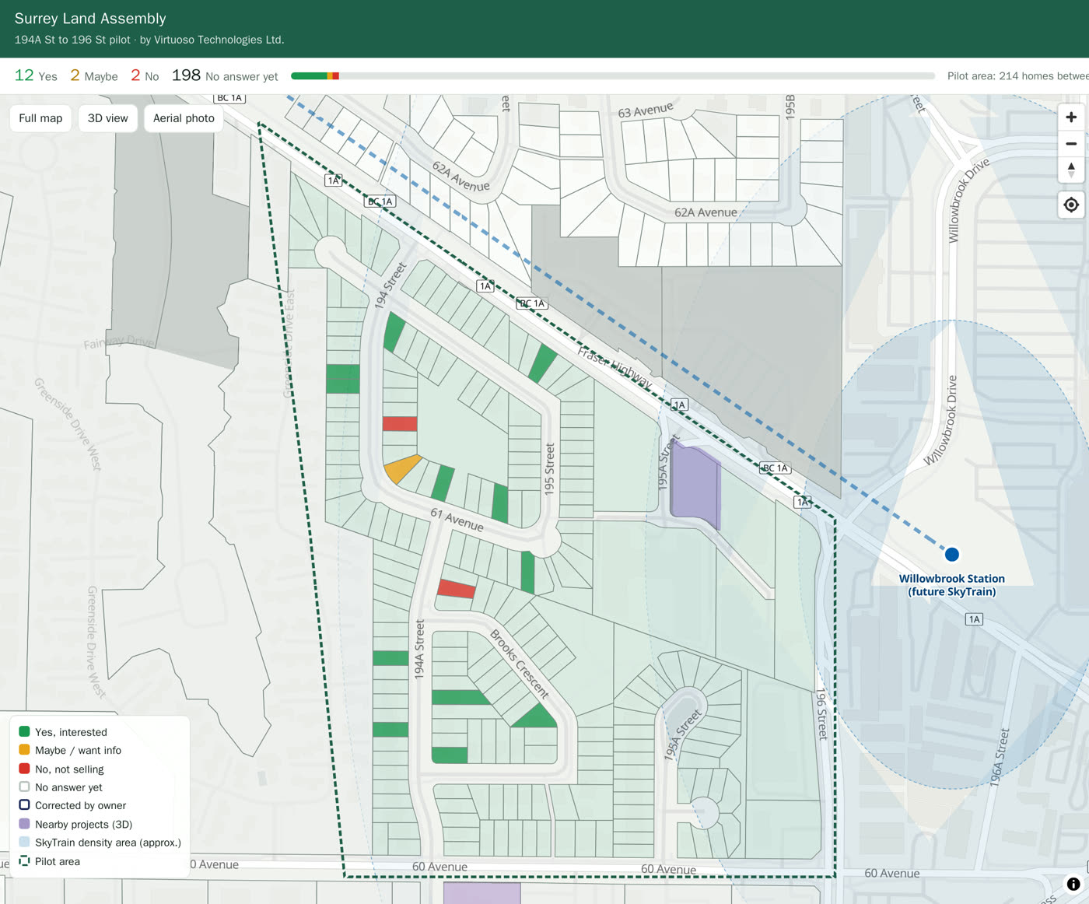The height and width of the screenshot is (904, 1089).
Task: Click the 194A Street road label
Action: point(419,650)
